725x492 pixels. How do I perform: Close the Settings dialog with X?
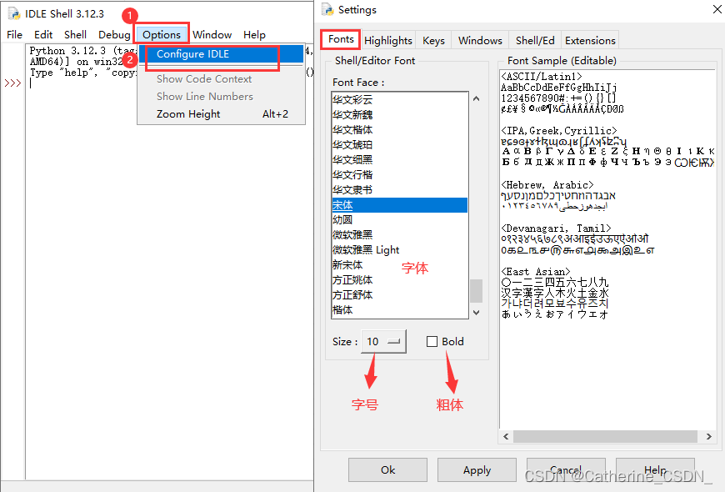point(717,9)
